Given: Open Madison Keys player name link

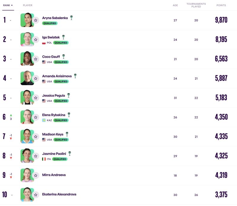Looking at the screenshot, I should (53, 134).
